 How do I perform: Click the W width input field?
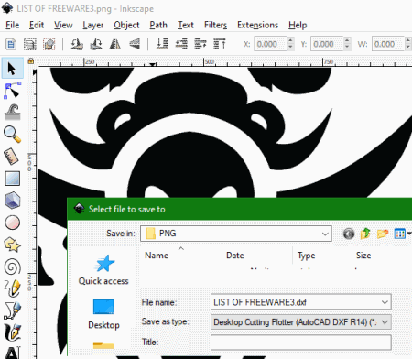[388, 44]
